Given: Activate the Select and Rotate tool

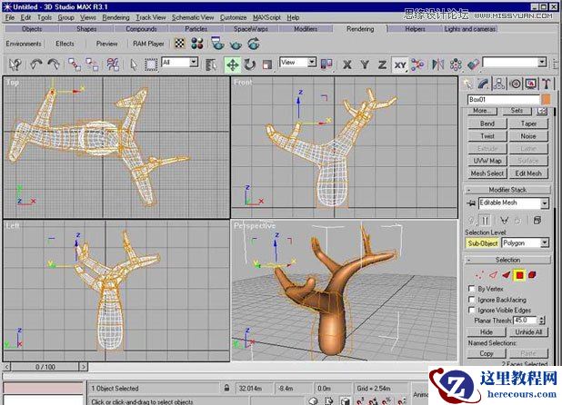Looking at the screenshot, I should pyautogui.click(x=250, y=64).
